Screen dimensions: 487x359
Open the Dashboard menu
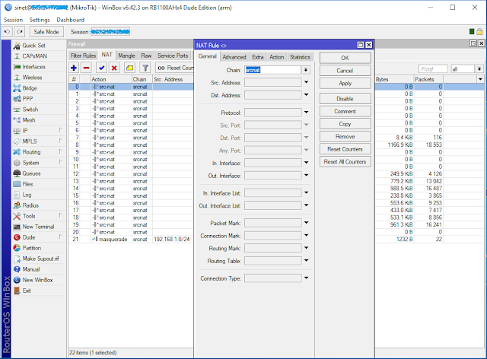(71, 20)
